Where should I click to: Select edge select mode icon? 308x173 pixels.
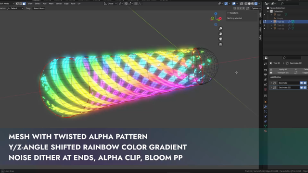point(21,4)
